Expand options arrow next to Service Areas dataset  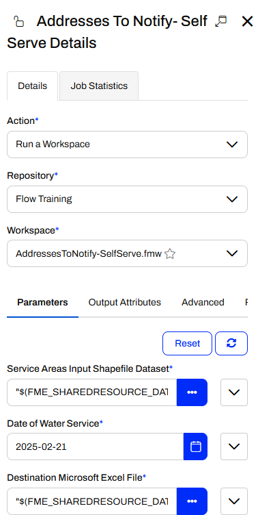(234, 392)
